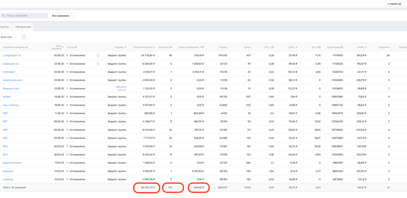
Task: Sort by the Бюджет, ₽ column header
Action: click(x=120, y=47)
